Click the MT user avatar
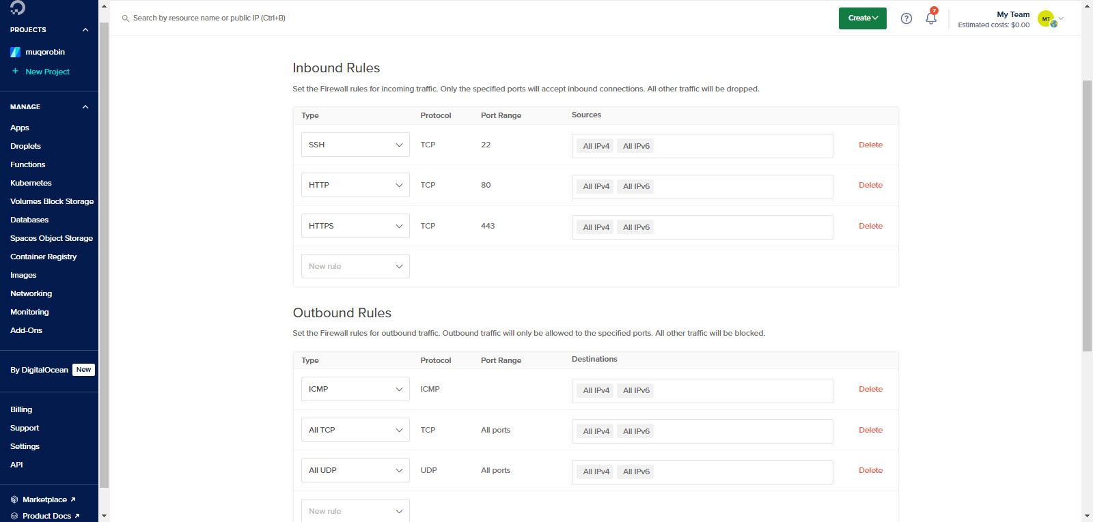 tap(1046, 18)
